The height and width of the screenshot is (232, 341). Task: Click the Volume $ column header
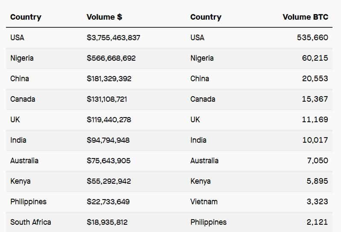[x=105, y=17]
